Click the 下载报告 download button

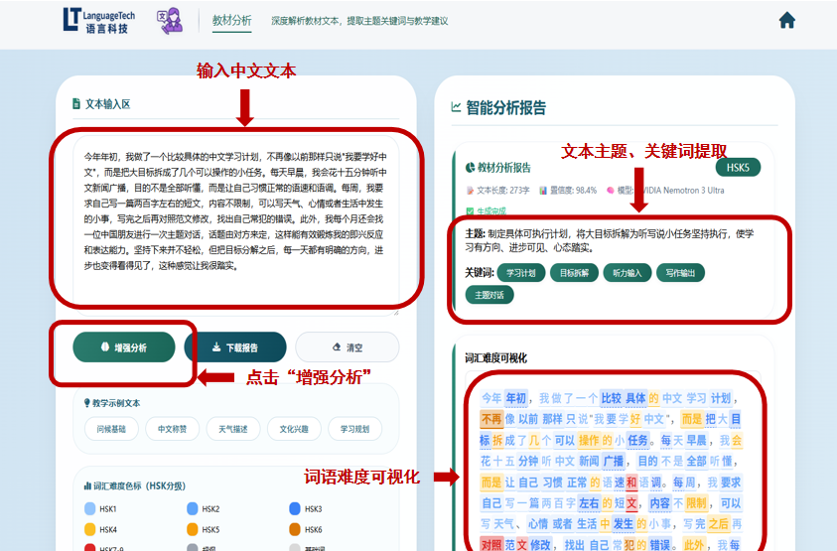click(x=235, y=347)
